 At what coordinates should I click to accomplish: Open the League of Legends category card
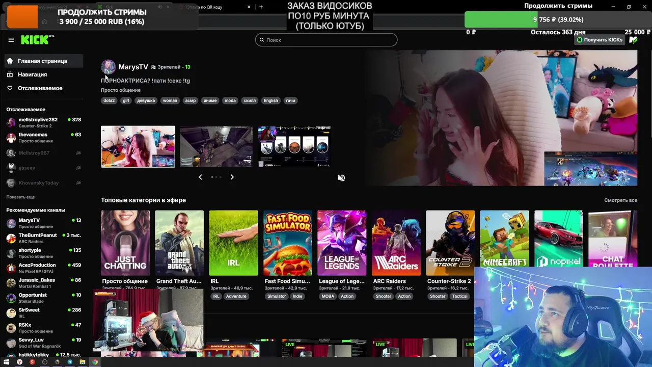[x=342, y=243]
